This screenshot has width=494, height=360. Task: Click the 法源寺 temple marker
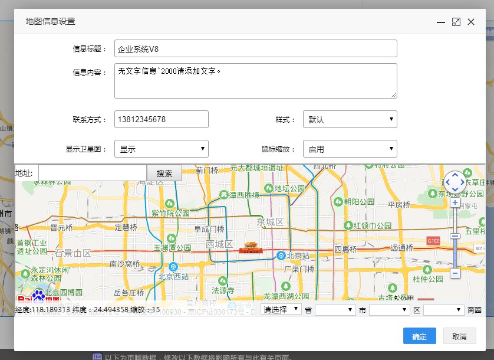222,280
